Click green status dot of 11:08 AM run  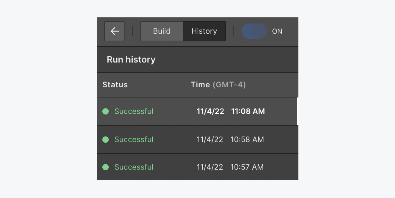(x=106, y=112)
